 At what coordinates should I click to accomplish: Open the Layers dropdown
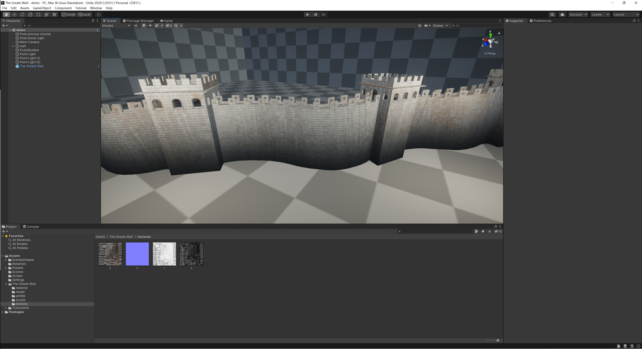pos(600,15)
